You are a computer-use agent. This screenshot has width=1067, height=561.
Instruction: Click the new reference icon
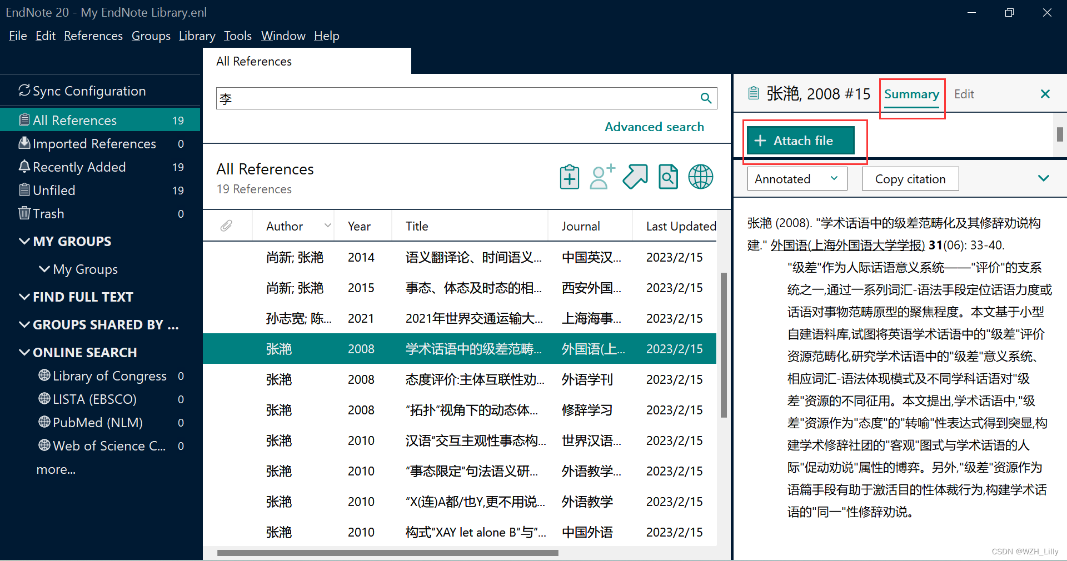[570, 177]
